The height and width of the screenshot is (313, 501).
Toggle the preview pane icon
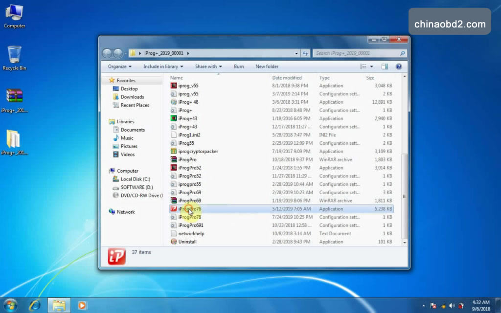click(385, 67)
